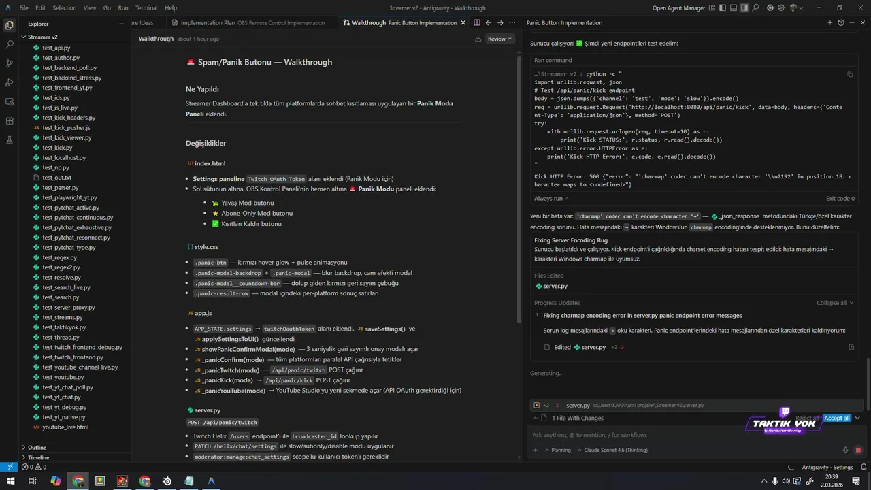This screenshot has height=490, width=871.
Task: Use voice input microphone in chat box
Action: point(846,450)
